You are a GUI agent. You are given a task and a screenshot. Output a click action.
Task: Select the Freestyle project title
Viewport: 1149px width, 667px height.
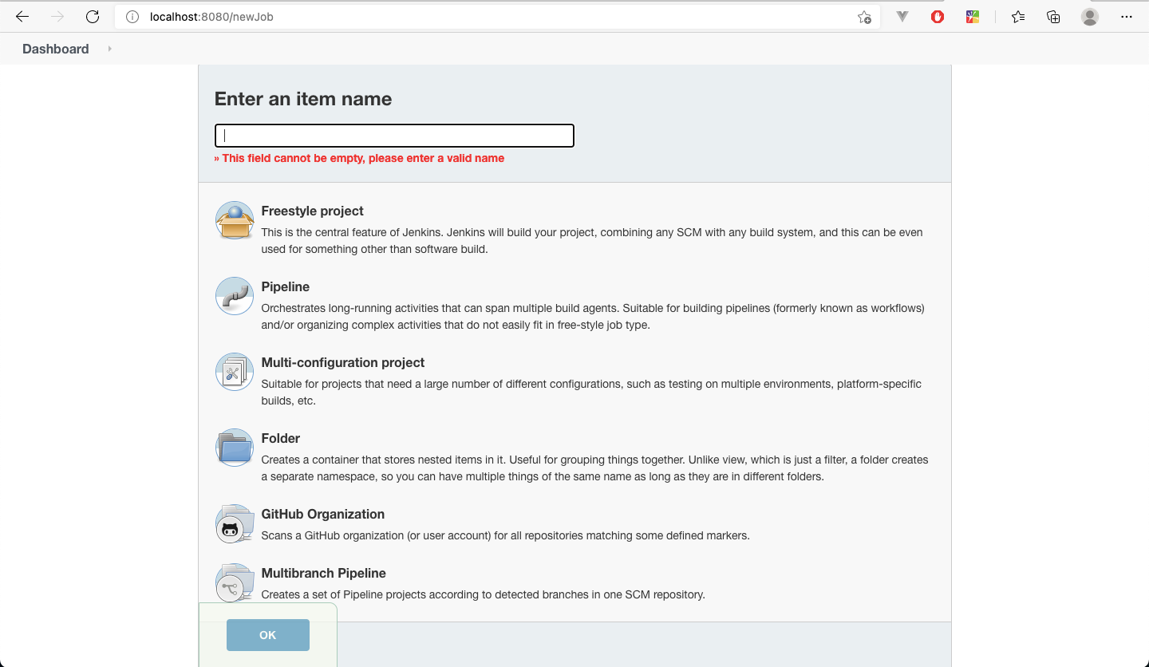tap(312, 211)
